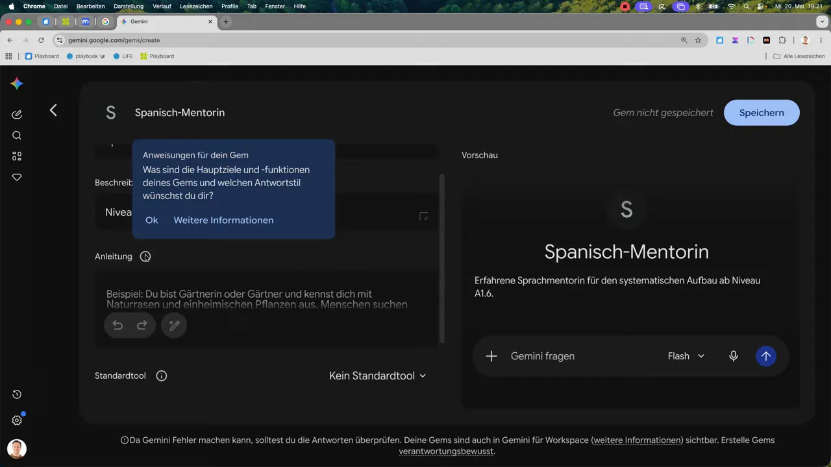Viewport: 831px width, 467px height.
Task: Open the LIFE bookmark
Action: (123, 56)
